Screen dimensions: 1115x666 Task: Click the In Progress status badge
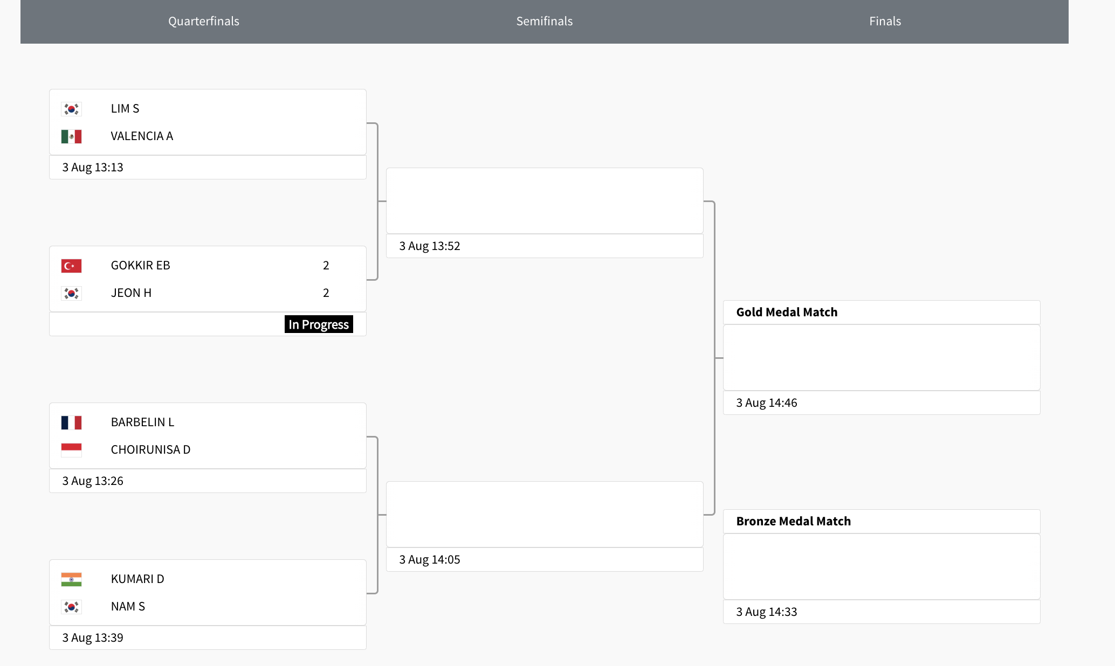319,324
